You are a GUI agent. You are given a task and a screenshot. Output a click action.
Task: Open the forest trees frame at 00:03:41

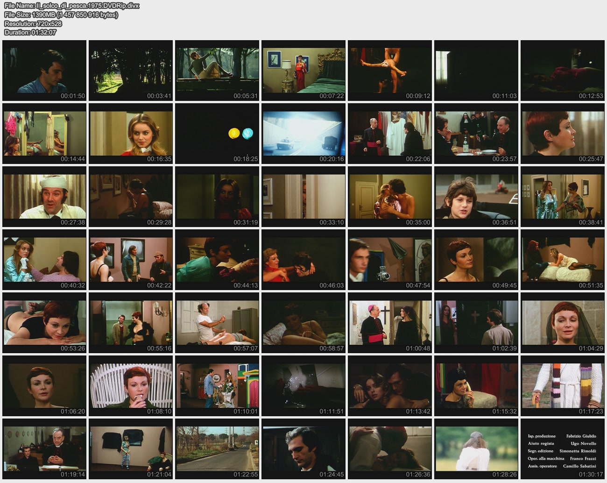pyautogui.click(x=131, y=70)
